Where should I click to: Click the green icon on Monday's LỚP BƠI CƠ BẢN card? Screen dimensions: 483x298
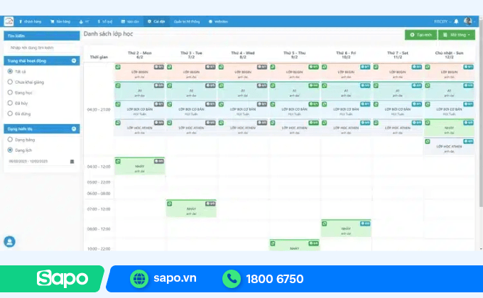coord(118,104)
